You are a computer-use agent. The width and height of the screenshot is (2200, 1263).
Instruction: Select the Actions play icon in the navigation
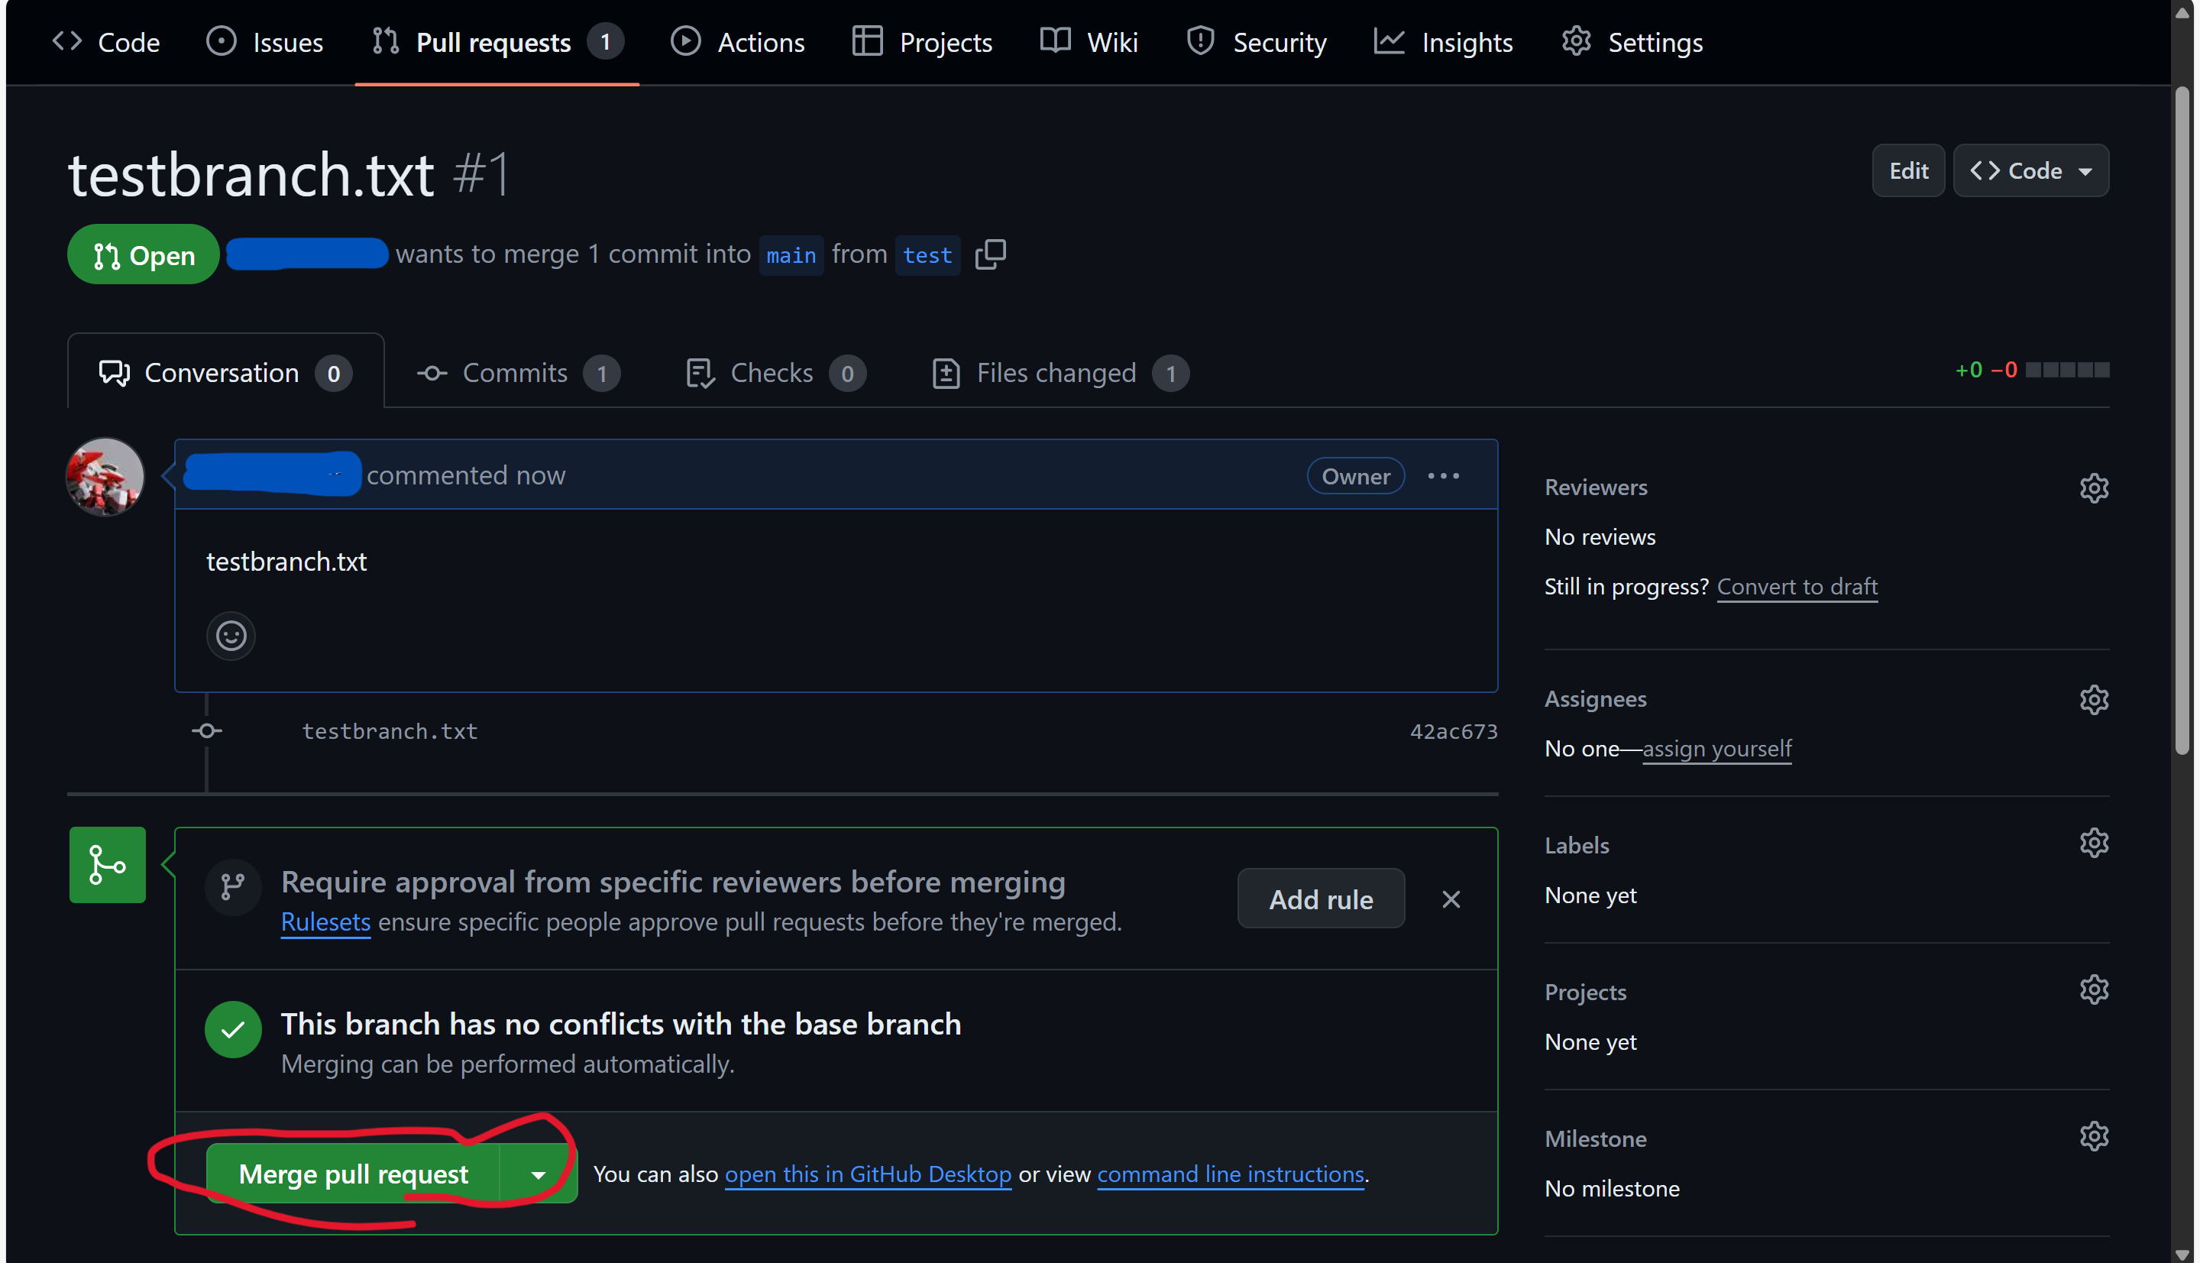click(x=686, y=40)
